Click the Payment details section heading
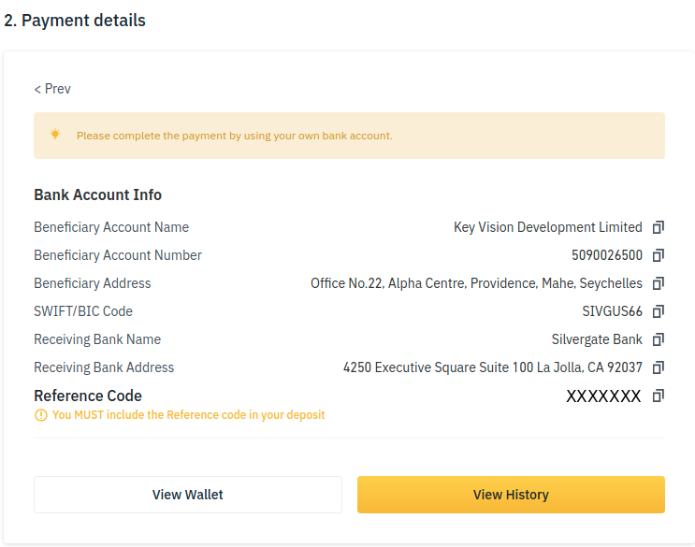695x547 pixels. (75, 21)
